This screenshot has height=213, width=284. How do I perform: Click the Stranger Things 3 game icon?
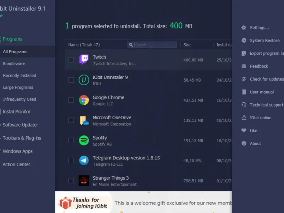pos(84,181)
